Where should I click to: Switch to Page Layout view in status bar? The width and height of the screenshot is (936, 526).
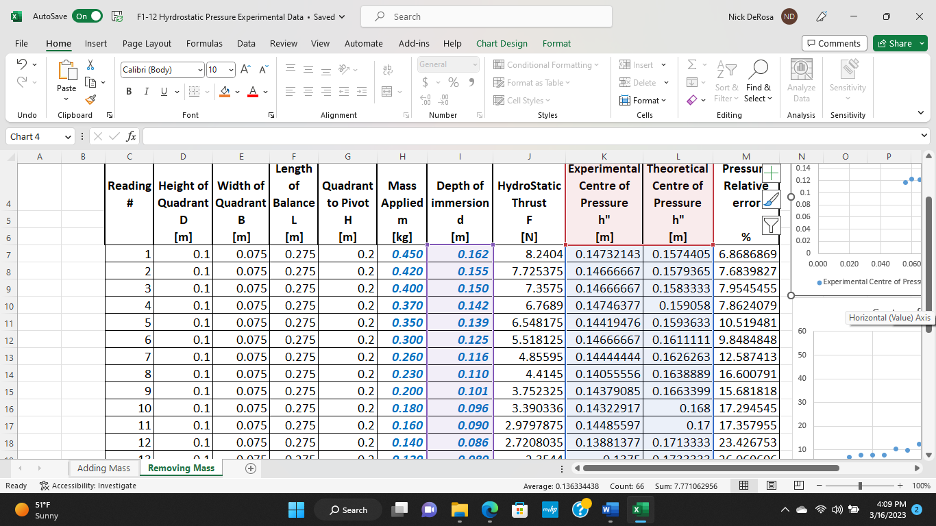pyautogui.click(x=772, y=485)
